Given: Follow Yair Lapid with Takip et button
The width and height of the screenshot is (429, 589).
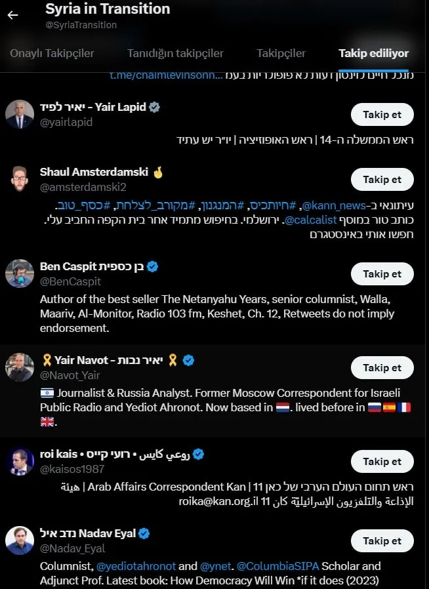Looking at the screenshot, I should pyautogui.click(x=382, y=114).
